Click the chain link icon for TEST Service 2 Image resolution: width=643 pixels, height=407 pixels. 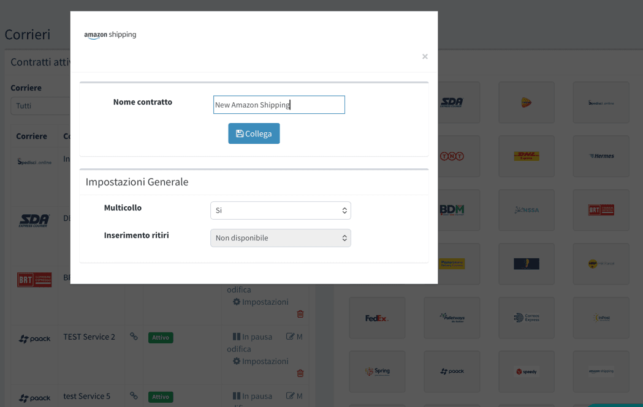coord(134,337)
